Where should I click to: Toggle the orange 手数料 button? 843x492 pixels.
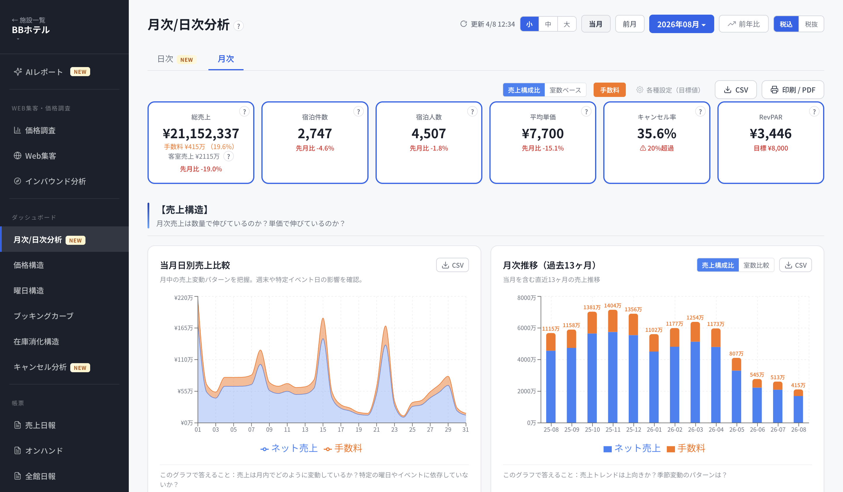pos(609,90)
